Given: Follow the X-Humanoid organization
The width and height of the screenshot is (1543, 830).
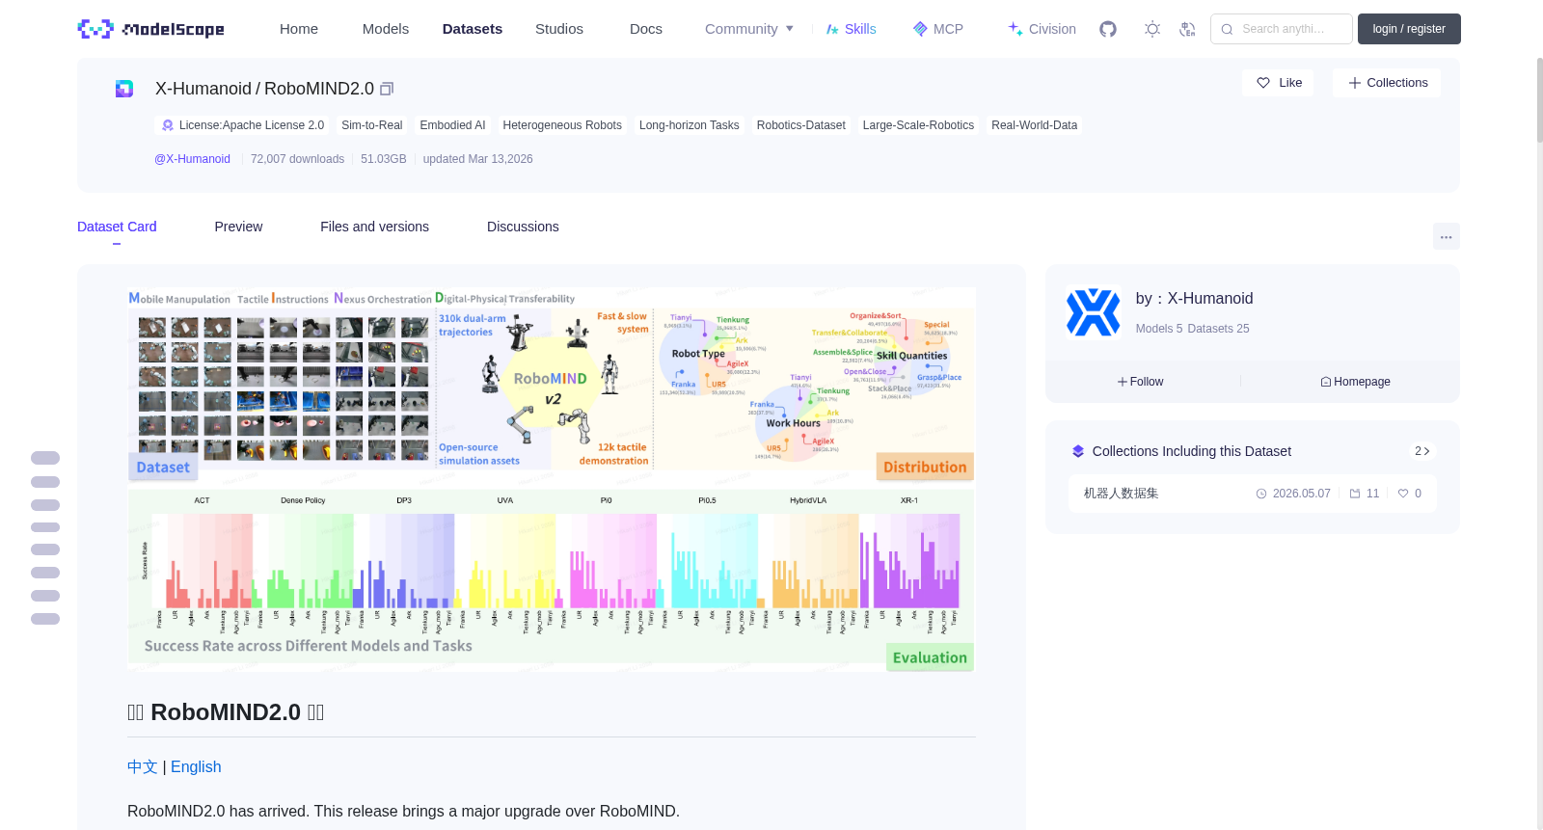Looking at the screenshot, I should click(x=1141, y=382).
